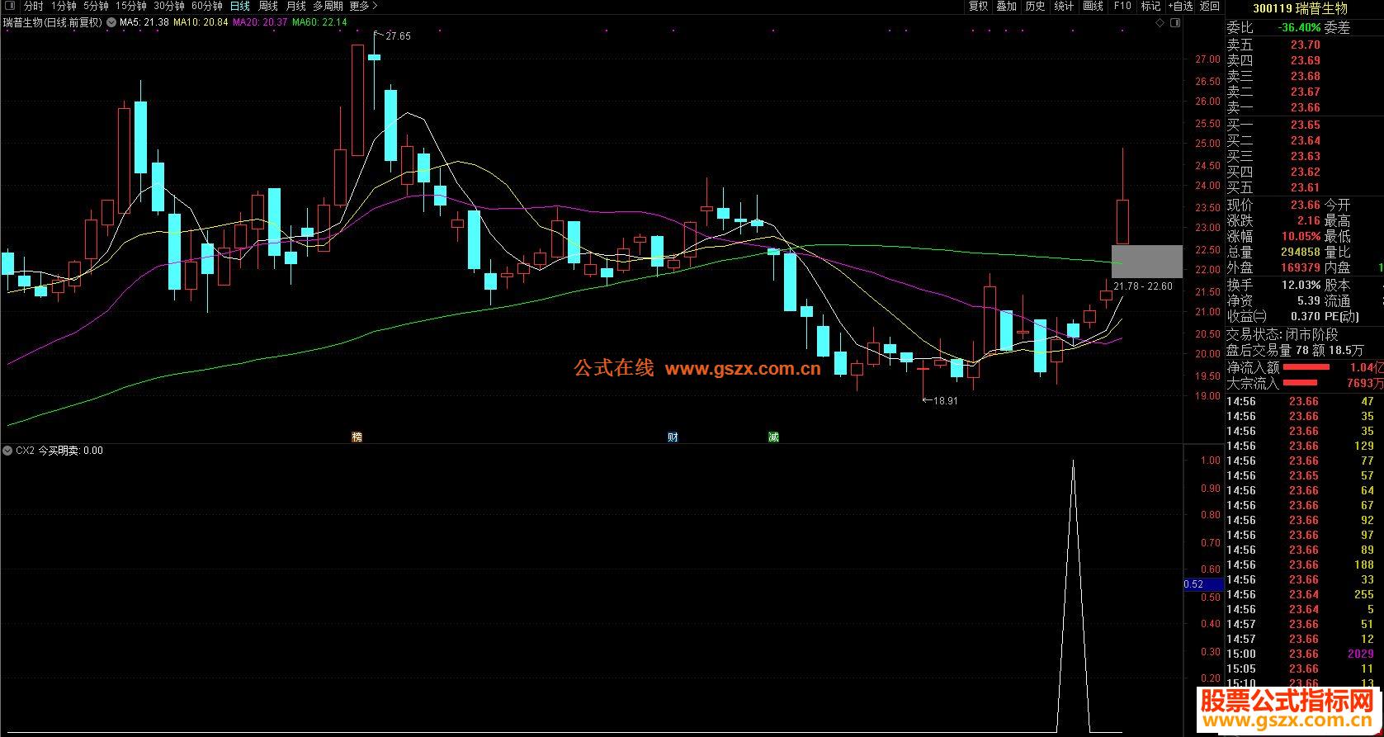Open 统计 statistics

coord(1064,6)
